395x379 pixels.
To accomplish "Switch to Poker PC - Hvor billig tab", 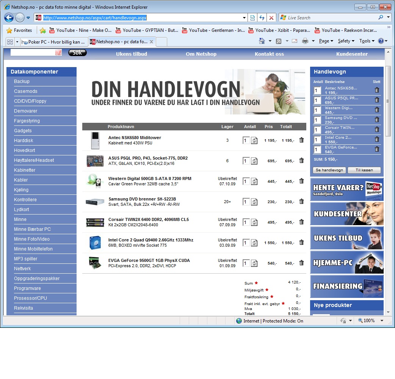I will point(53,42).
